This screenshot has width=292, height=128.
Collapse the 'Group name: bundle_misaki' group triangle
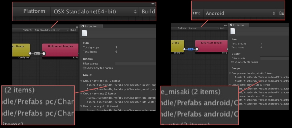point(230,74)
